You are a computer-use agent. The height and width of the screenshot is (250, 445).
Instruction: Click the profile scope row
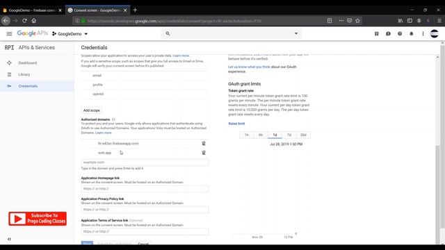[x=145, y=85]
